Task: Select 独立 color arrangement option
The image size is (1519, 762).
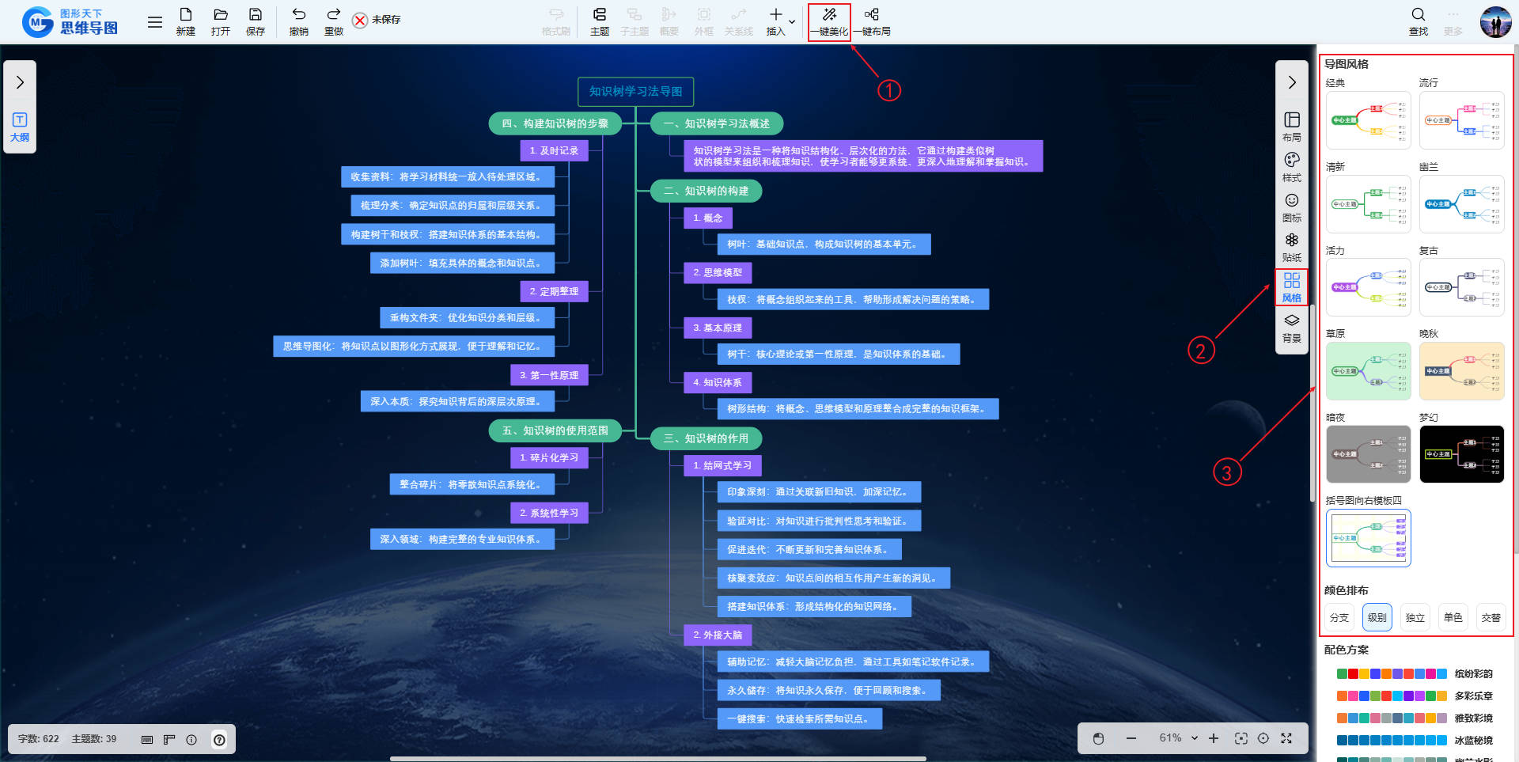Action: point(1415,617)
